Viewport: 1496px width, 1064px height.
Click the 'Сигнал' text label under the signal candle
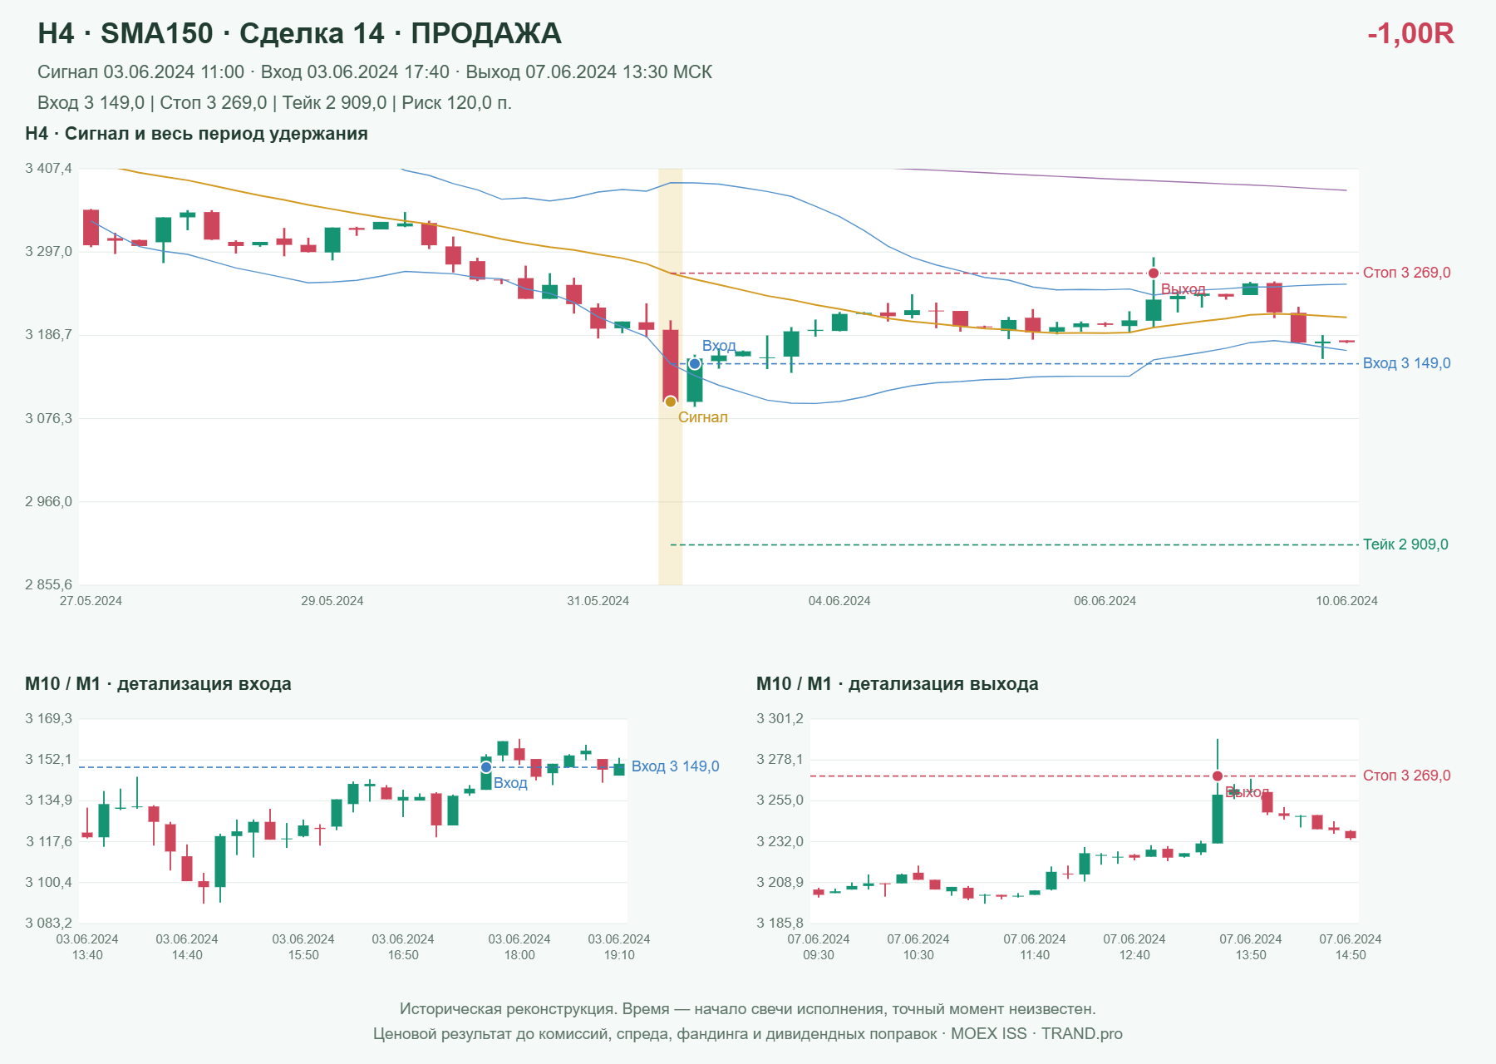[703, 417]
